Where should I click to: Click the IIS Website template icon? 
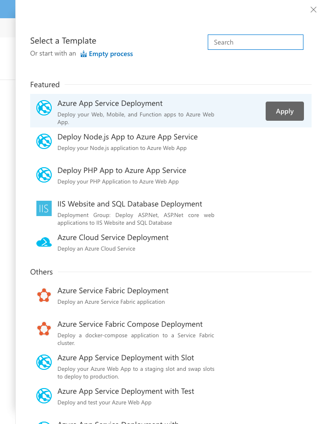(44, 208)
